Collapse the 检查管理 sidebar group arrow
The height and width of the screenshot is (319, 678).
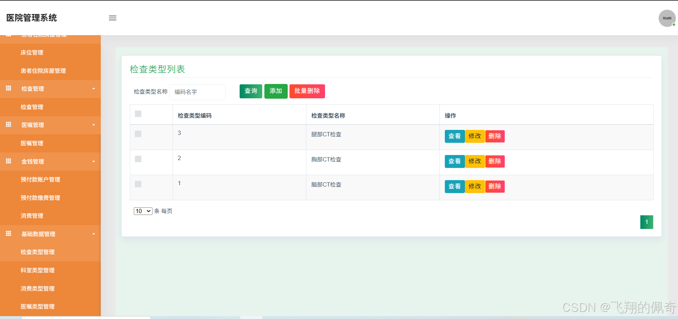coord(94,89)
